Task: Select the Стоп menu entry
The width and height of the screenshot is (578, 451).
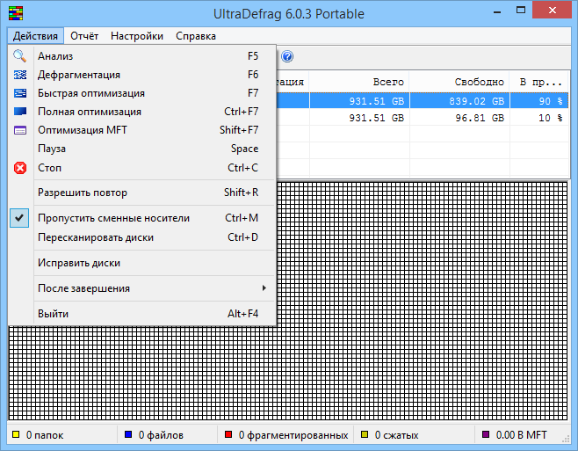Action: 142,168
